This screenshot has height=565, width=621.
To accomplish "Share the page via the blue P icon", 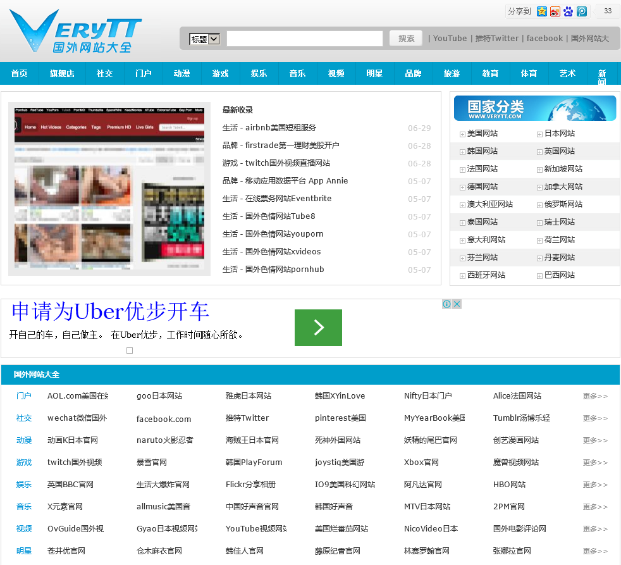I will (x=581, y=11).
